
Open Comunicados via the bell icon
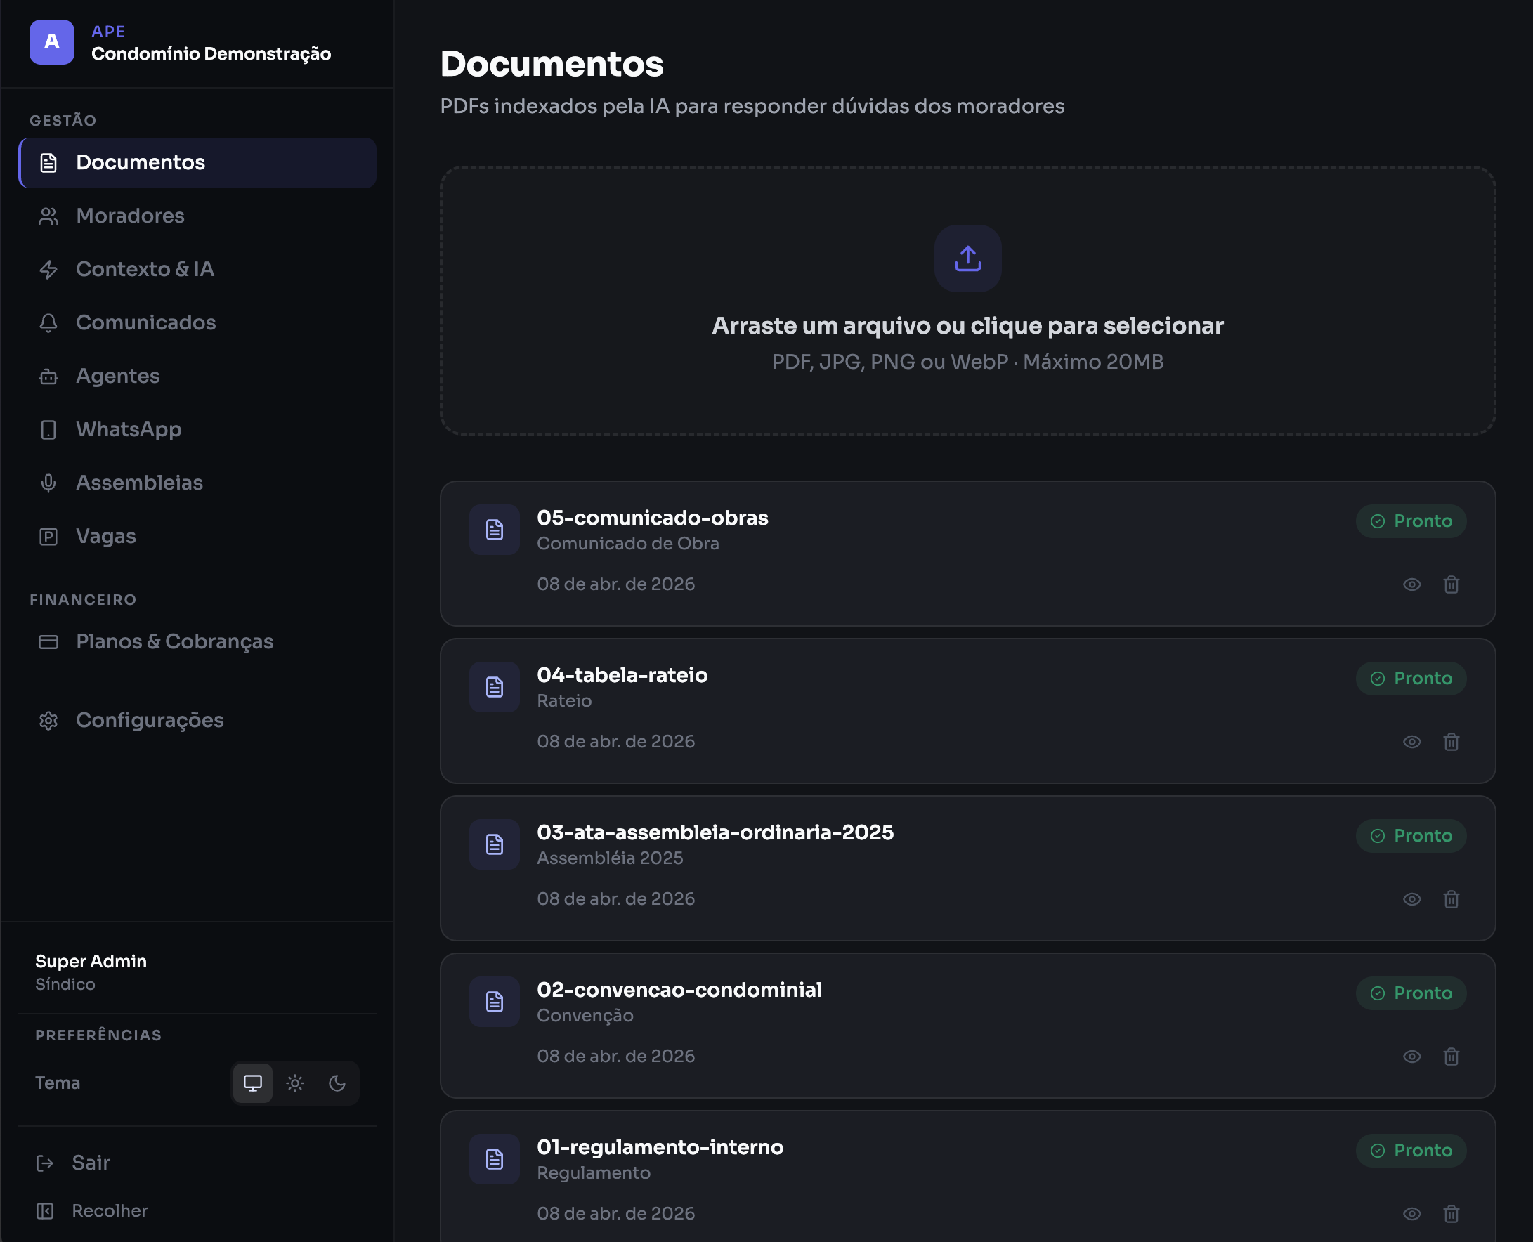(x=48, y=322)
